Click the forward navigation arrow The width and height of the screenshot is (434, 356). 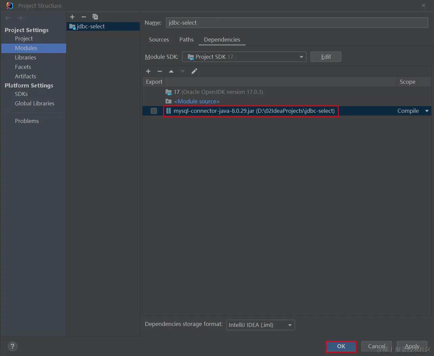tap(20, 18)
